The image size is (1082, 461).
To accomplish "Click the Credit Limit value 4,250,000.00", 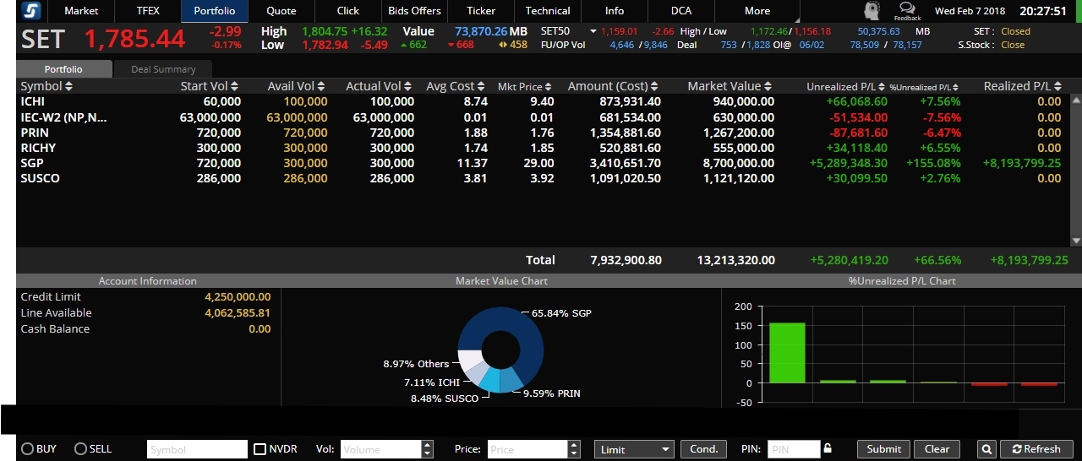I will (x=238, y=297).
